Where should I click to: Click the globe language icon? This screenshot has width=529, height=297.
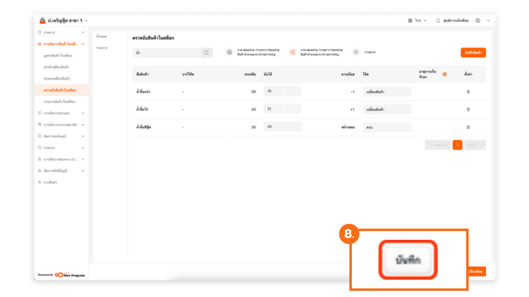pos(410,21)
